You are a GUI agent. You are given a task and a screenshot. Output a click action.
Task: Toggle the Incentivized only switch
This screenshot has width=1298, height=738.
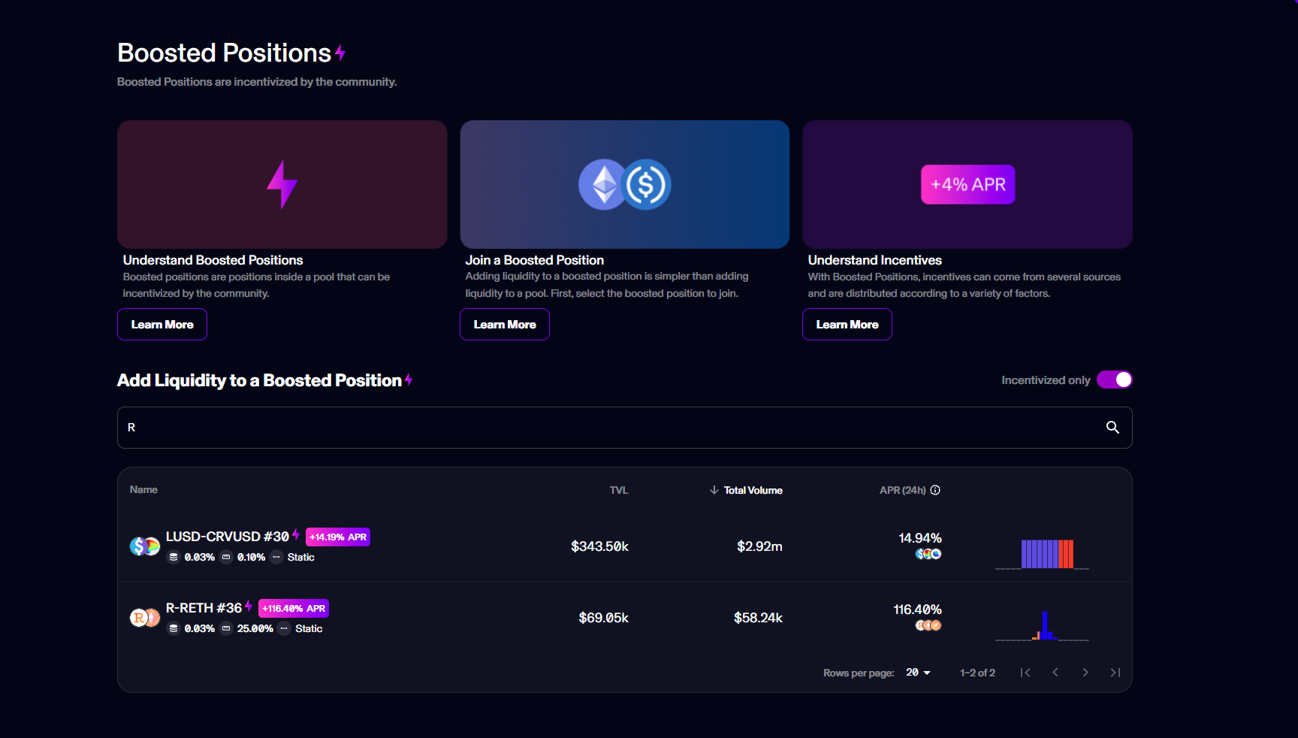[x=1114, y=380]
